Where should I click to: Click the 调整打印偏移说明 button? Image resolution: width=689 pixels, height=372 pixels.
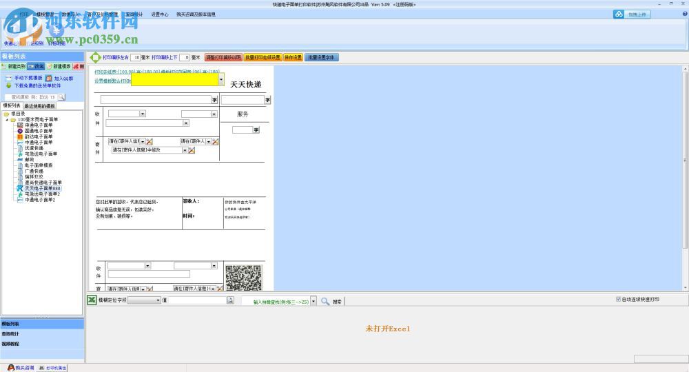223,58
